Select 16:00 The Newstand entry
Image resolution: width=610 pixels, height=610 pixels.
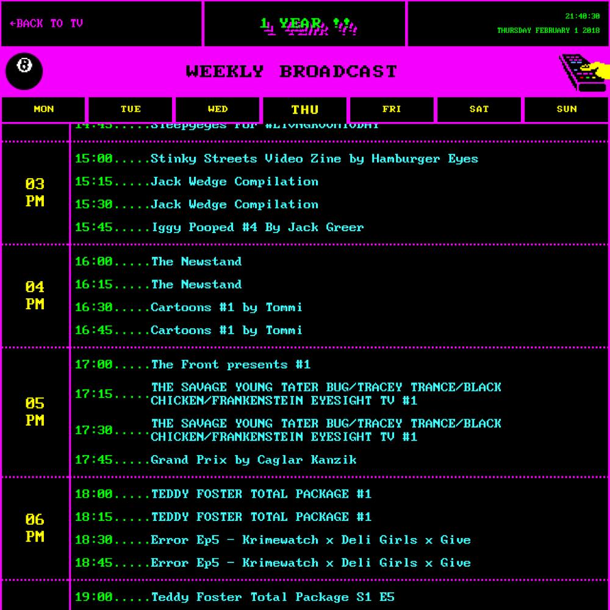click(158, 262)
